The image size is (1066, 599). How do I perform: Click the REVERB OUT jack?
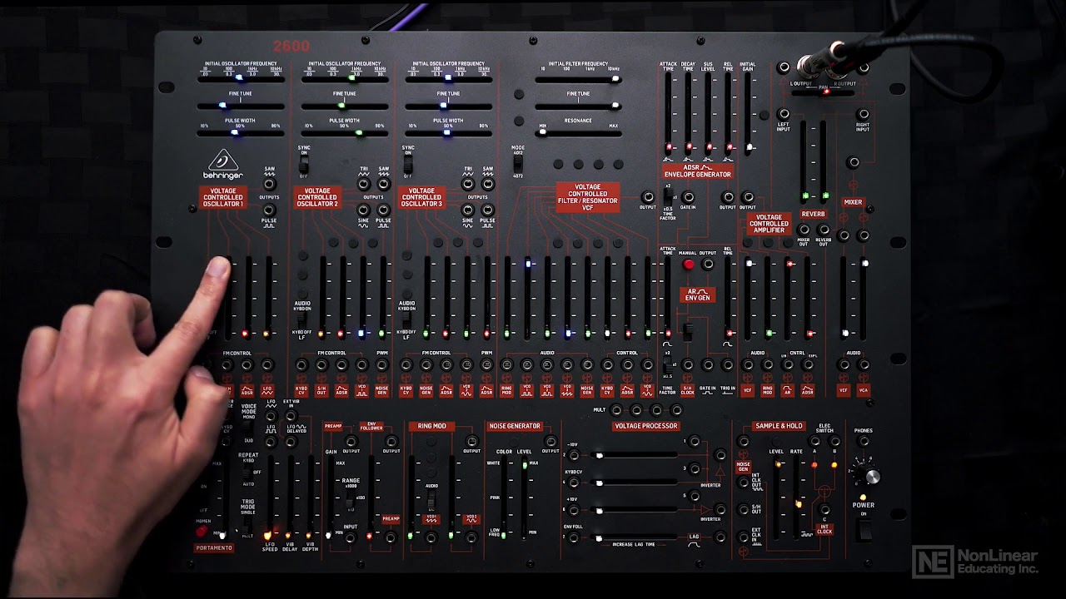pyautogui.click(x=823, y=230)
